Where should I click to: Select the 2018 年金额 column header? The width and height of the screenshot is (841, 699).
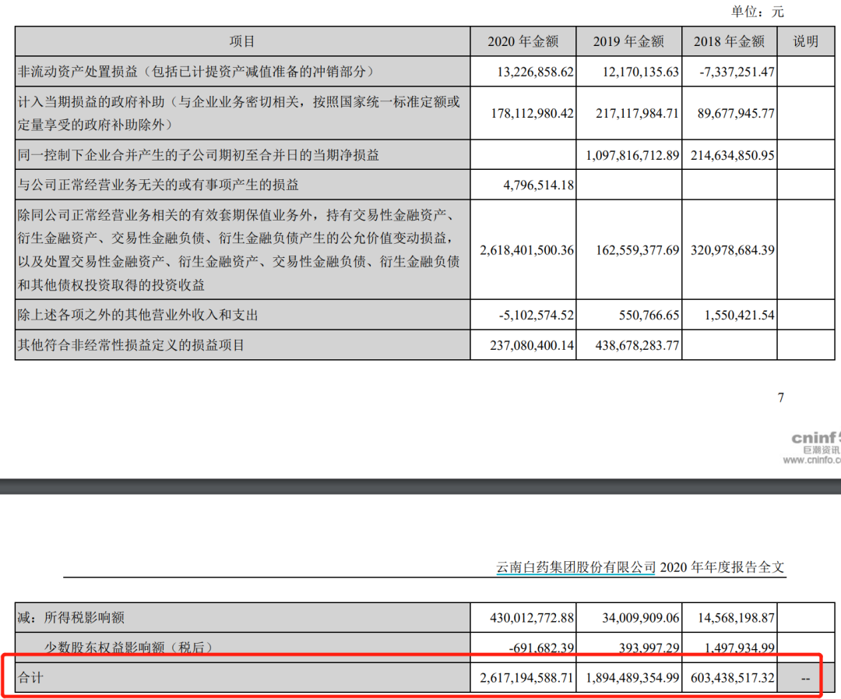tap(729, 41)
